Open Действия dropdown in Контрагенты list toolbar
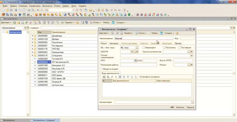Screen dimensions: 237x122 click(x=6, y=23)
